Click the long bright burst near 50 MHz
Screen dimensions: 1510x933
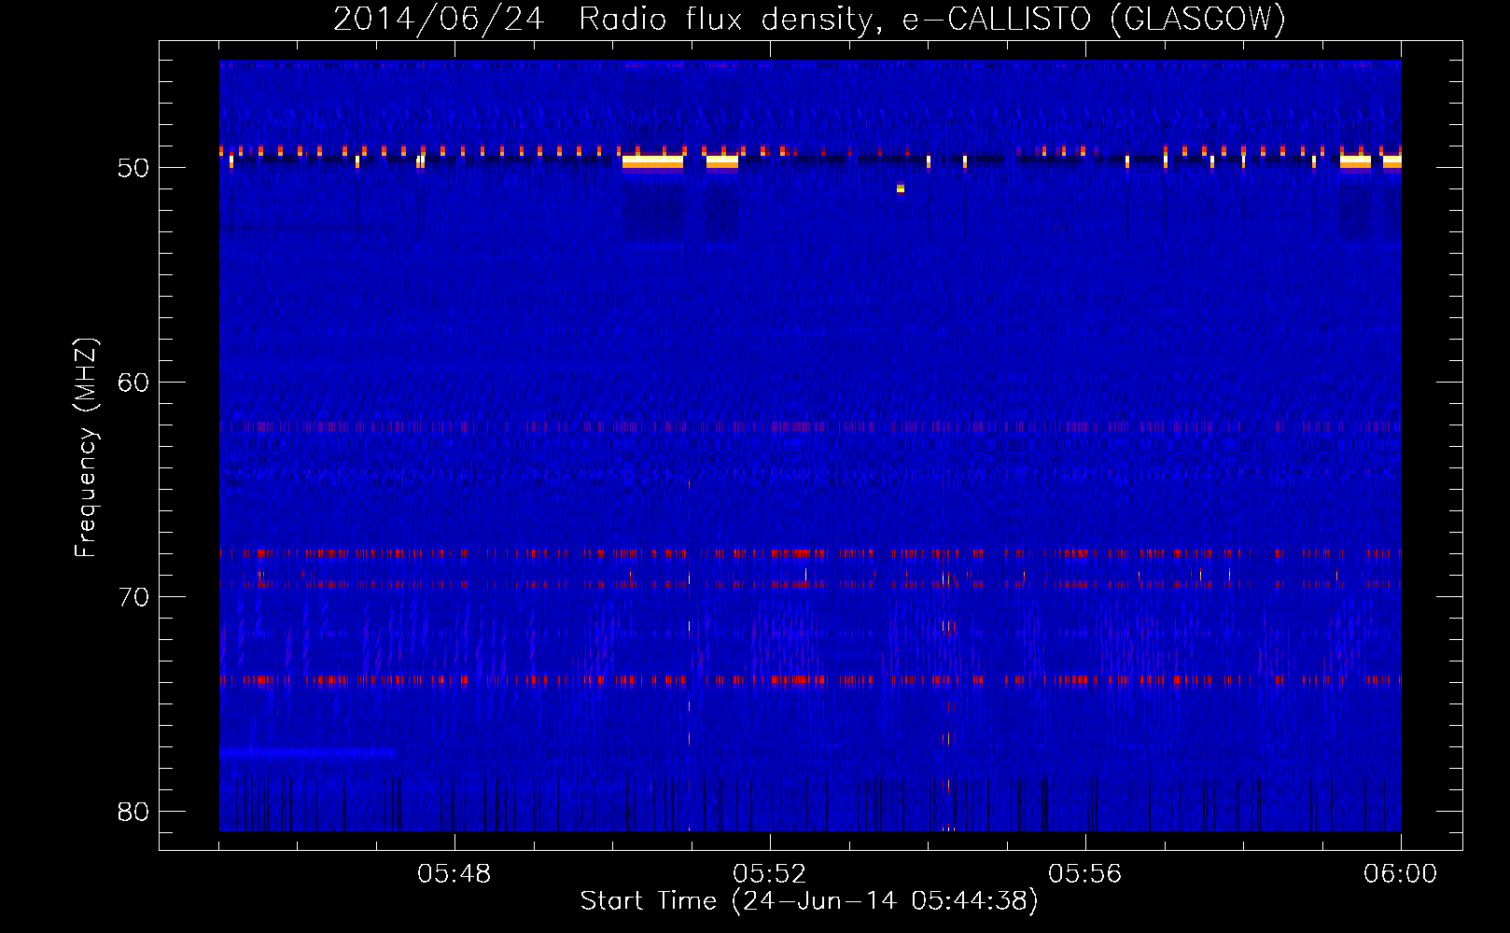click(x=652, y=162)
